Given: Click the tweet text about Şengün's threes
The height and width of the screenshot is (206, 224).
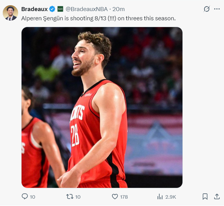Looking at the screenshot, I should point(98,18).
